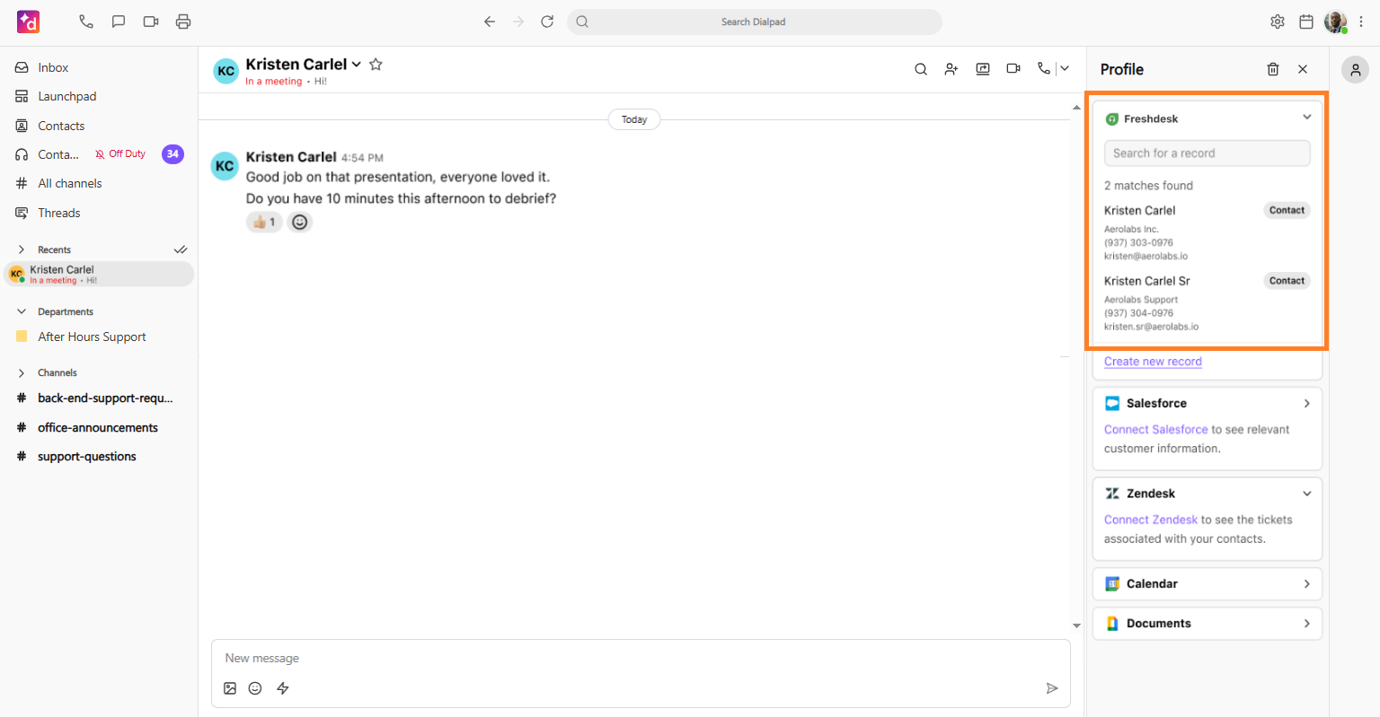Click the Search Dialpad field
Screen dimensions: 1380x717
tap(755, 22)
